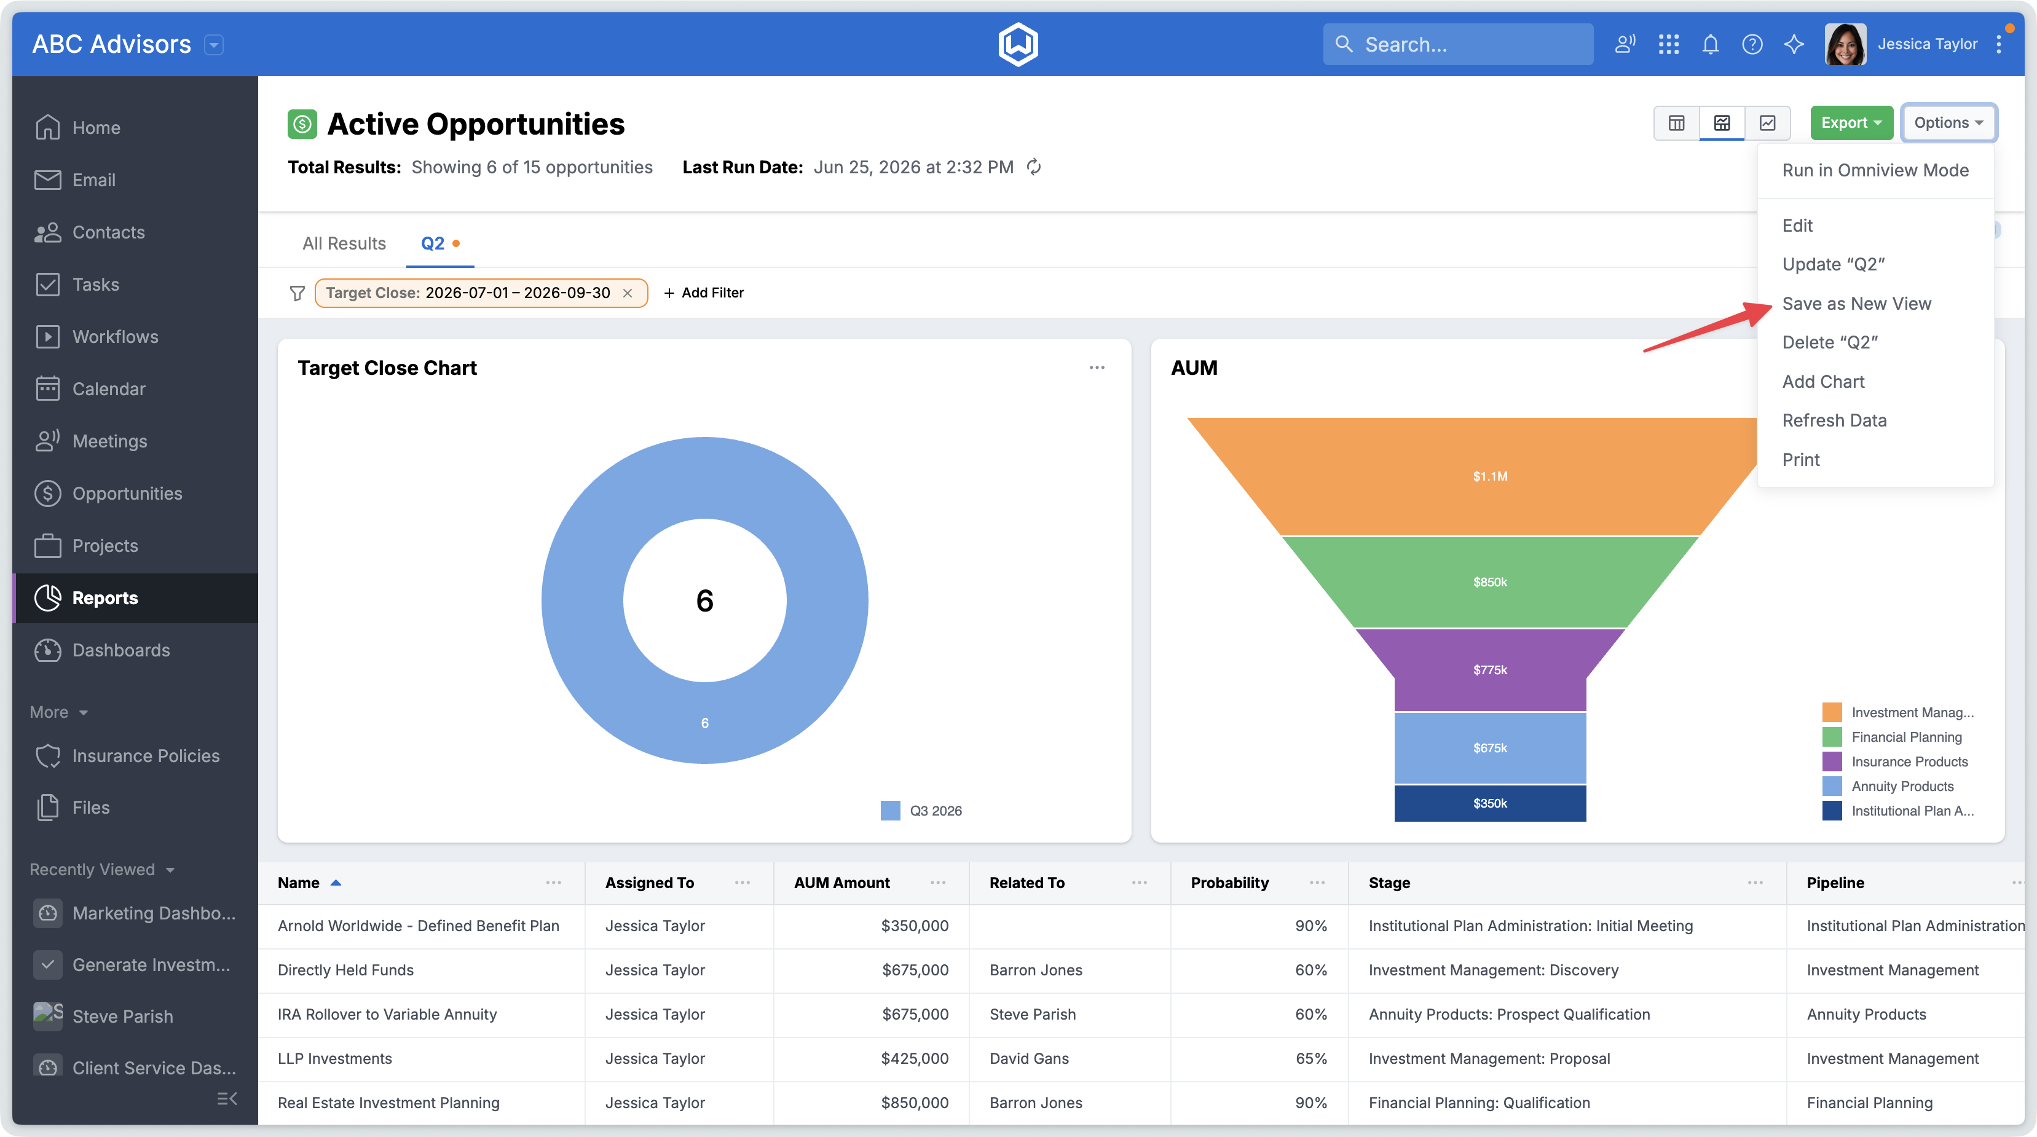Screen dimensions: 2037x1137
Task: Expand the Export dropdown
Action: click(1851, 122)
